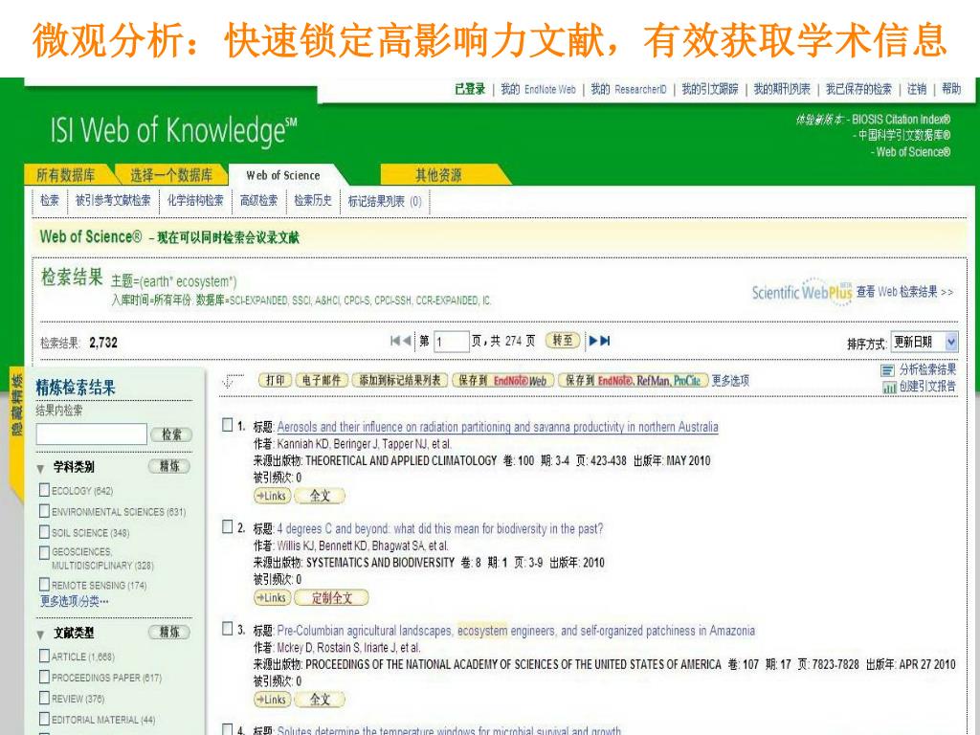Click the page number input field
The image size is (980, 735).
point(451,342)
